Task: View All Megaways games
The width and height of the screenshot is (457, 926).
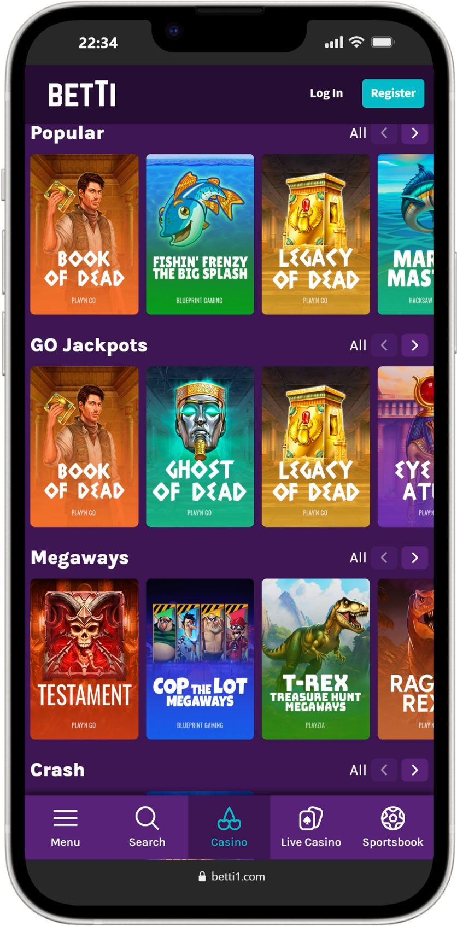Action: (358, 558)
